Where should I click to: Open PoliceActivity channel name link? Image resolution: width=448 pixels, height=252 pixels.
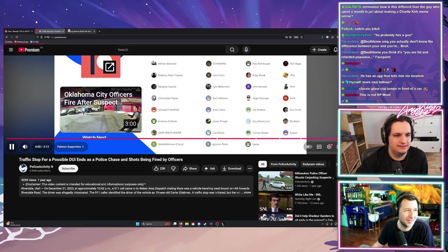(x=40, y=167)
